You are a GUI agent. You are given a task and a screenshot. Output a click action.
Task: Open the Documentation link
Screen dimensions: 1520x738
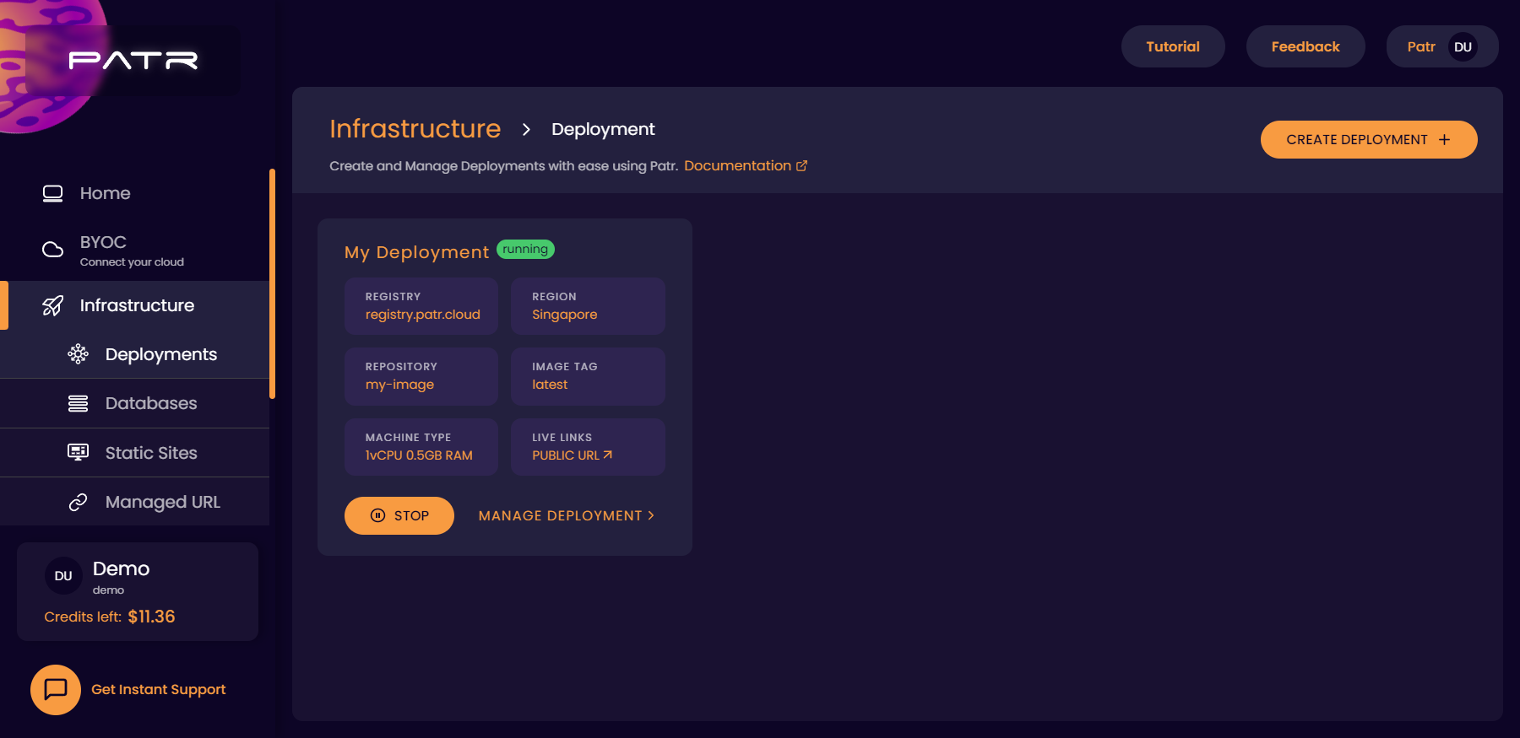[746, 166]
